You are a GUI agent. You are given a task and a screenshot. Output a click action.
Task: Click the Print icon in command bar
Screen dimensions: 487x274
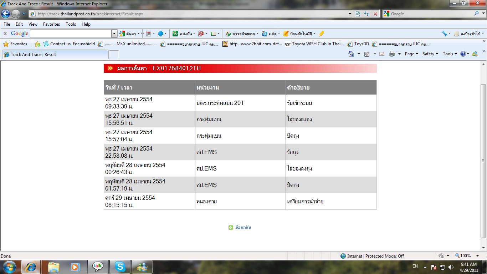point(392,54)
